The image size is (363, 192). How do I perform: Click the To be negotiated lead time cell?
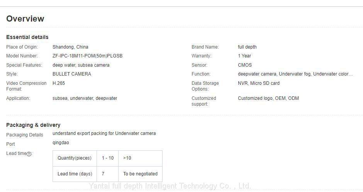(x=140, y=174)
